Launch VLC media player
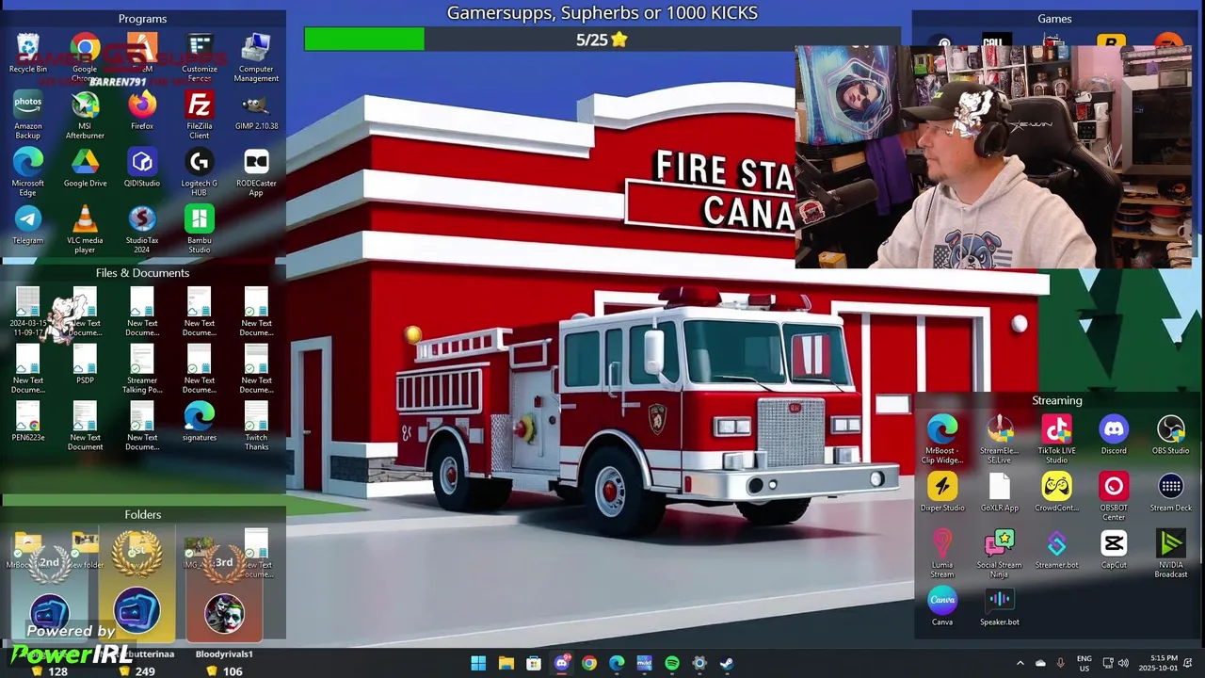Image resolution: width=1205 pixels, height=678 pixels. 86,231
